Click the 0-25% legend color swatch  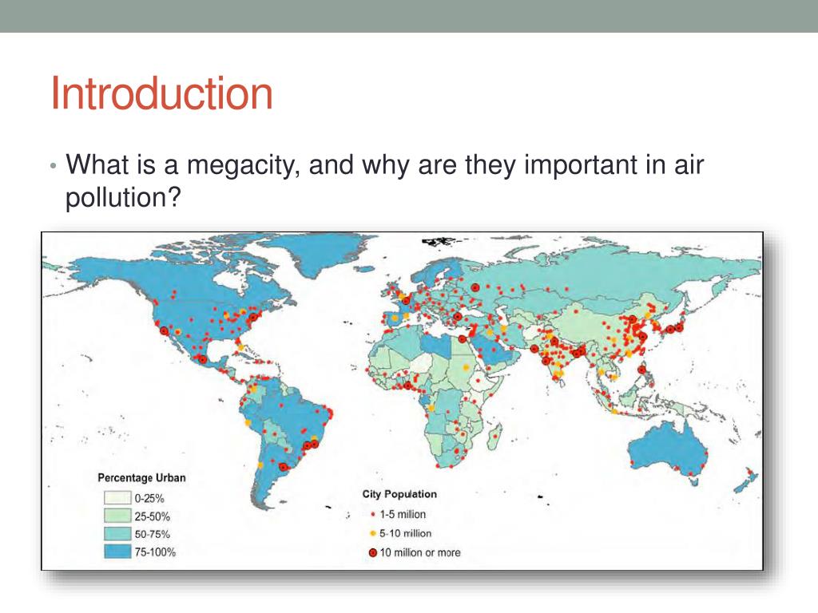pos(117,498)
